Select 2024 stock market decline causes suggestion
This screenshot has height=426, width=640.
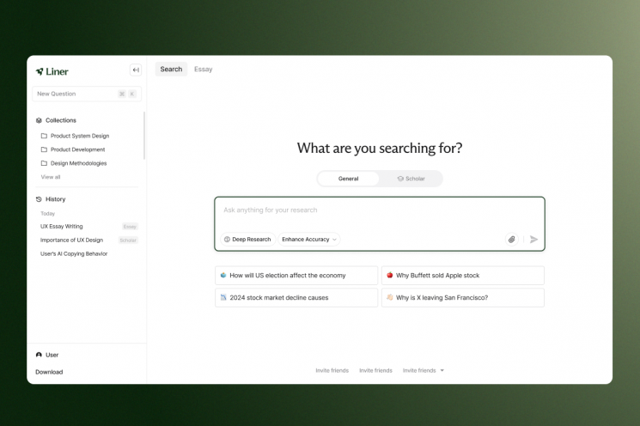coord(296,298)
